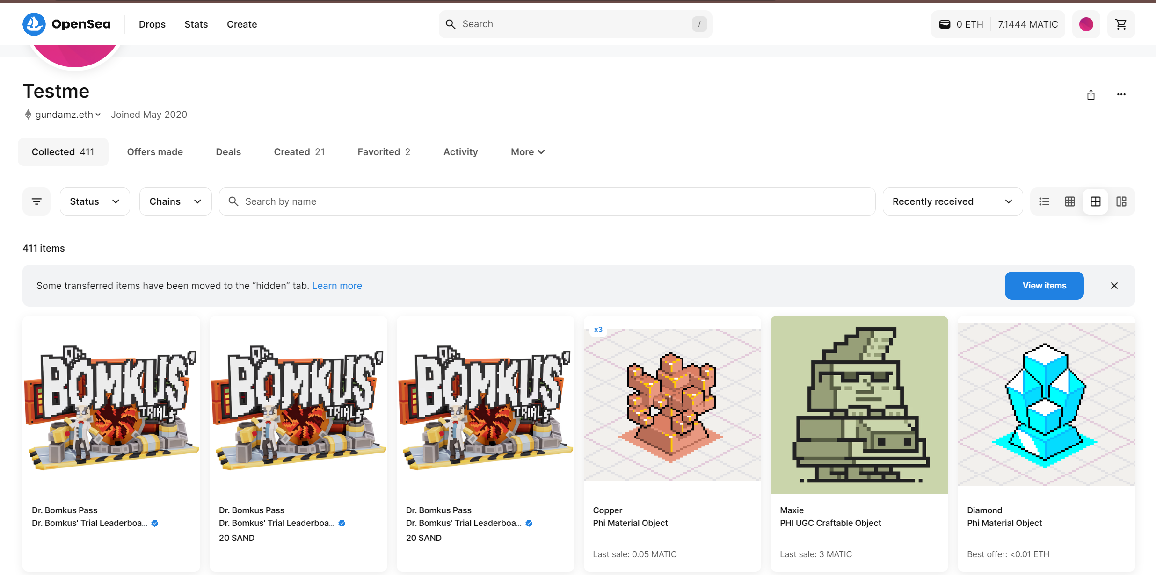The height and width of the screenshot is (575, 1156).
Task: Open the filter sidebar icon
Action: [x=36, y=201]
